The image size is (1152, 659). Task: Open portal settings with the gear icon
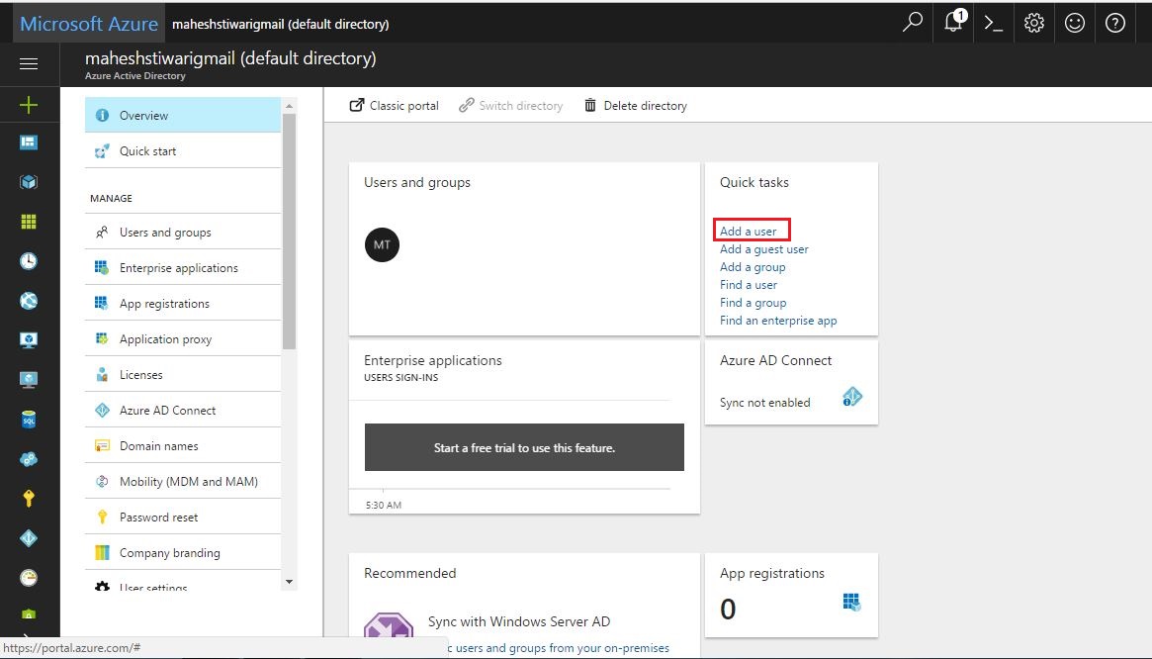pos(1034,22)
